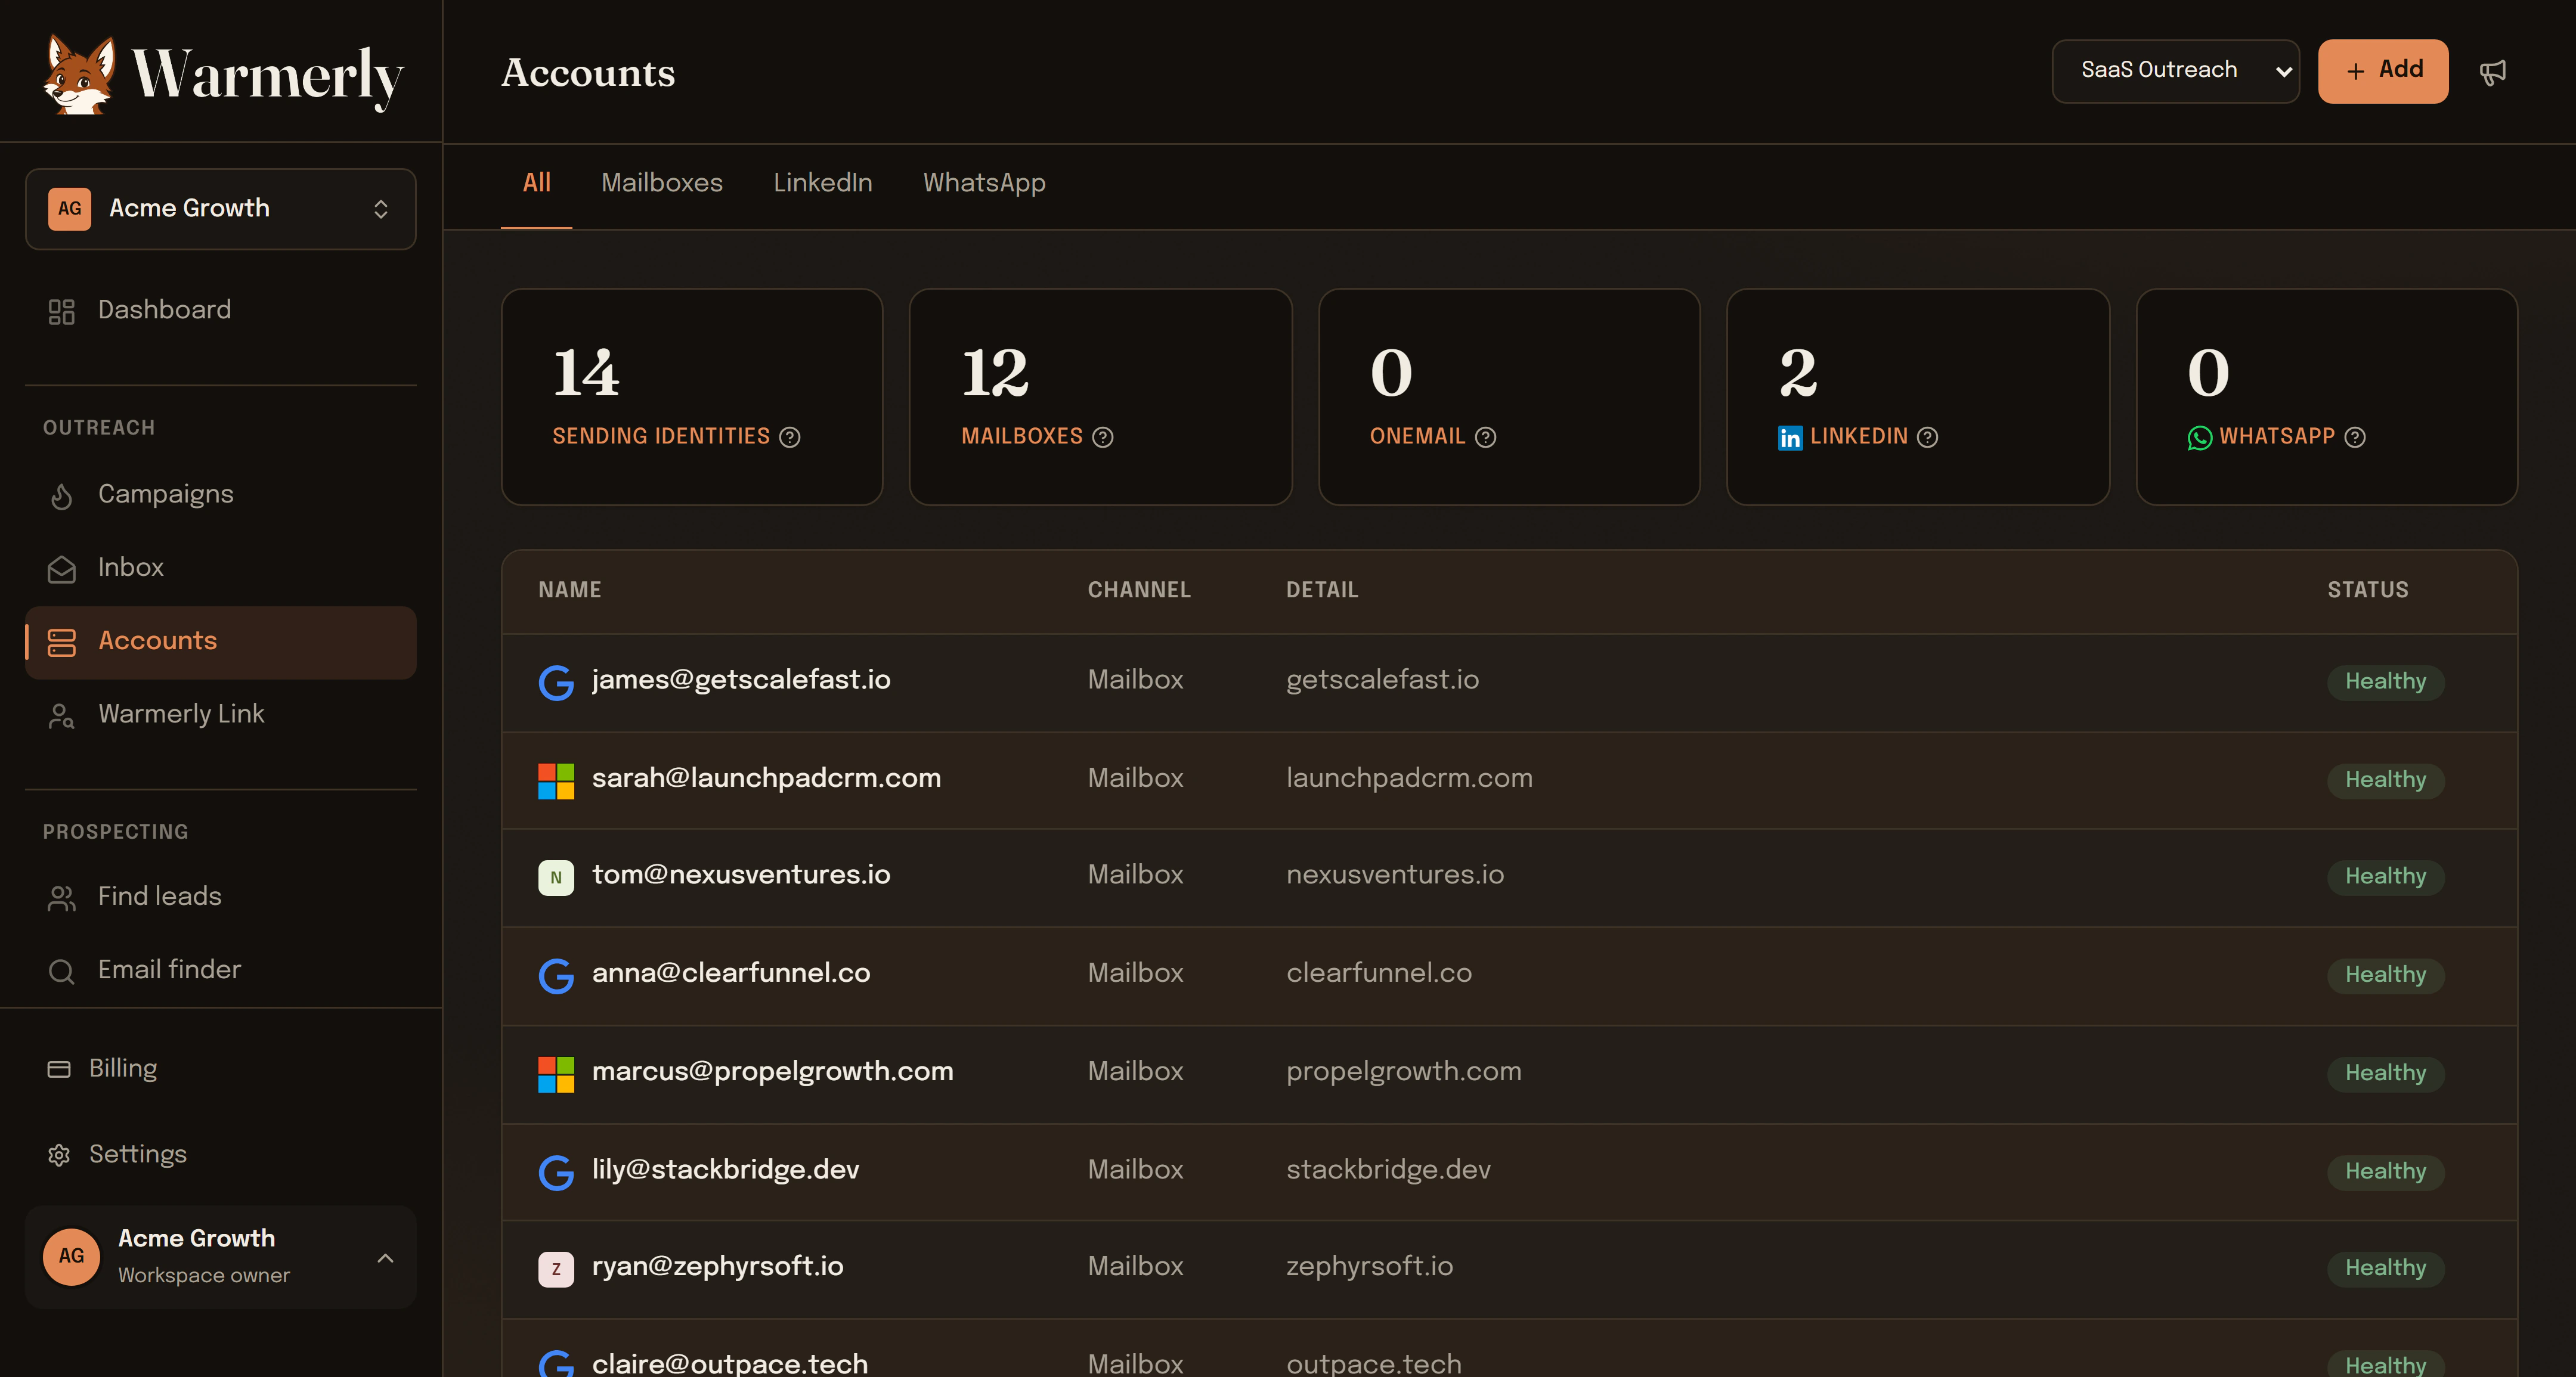Click the Z avatar icon for ryan@zephyrsoft.io
The image size is (2576, 1377).
[x=556, y=1270]
